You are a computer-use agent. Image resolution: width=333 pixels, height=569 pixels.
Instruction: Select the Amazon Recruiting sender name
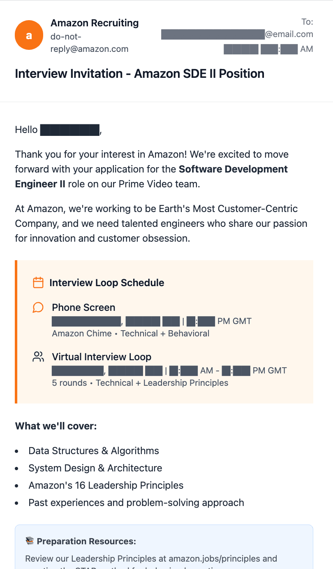pos(95,23)
